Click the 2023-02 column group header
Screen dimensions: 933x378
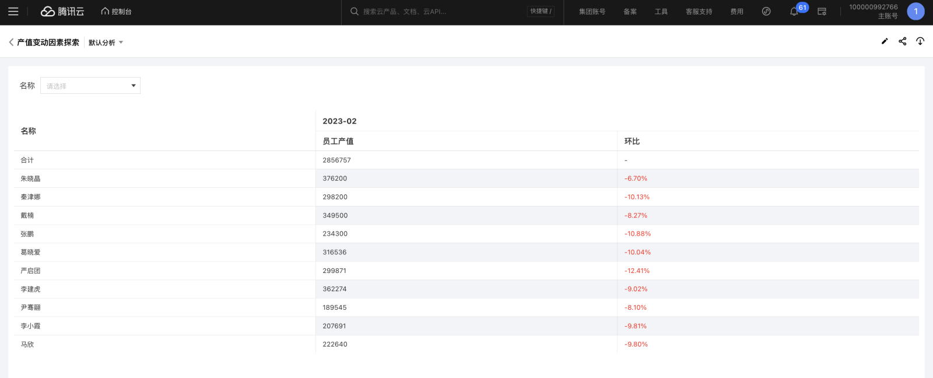(339, 121)
